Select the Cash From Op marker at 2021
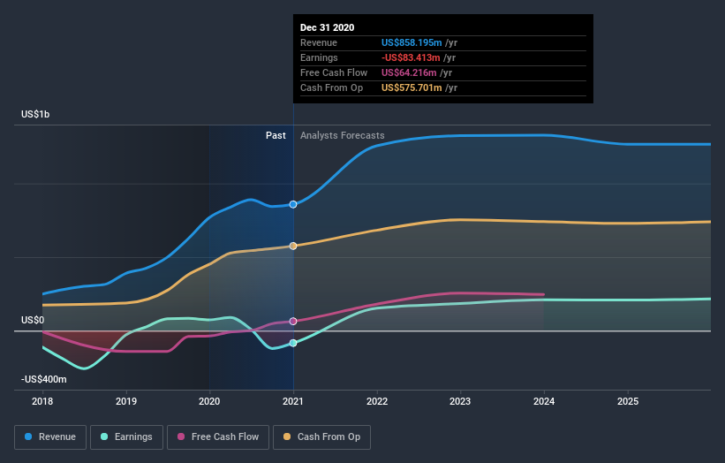Image resolution: width=725 pixels, height=463 pixels. 293,246
